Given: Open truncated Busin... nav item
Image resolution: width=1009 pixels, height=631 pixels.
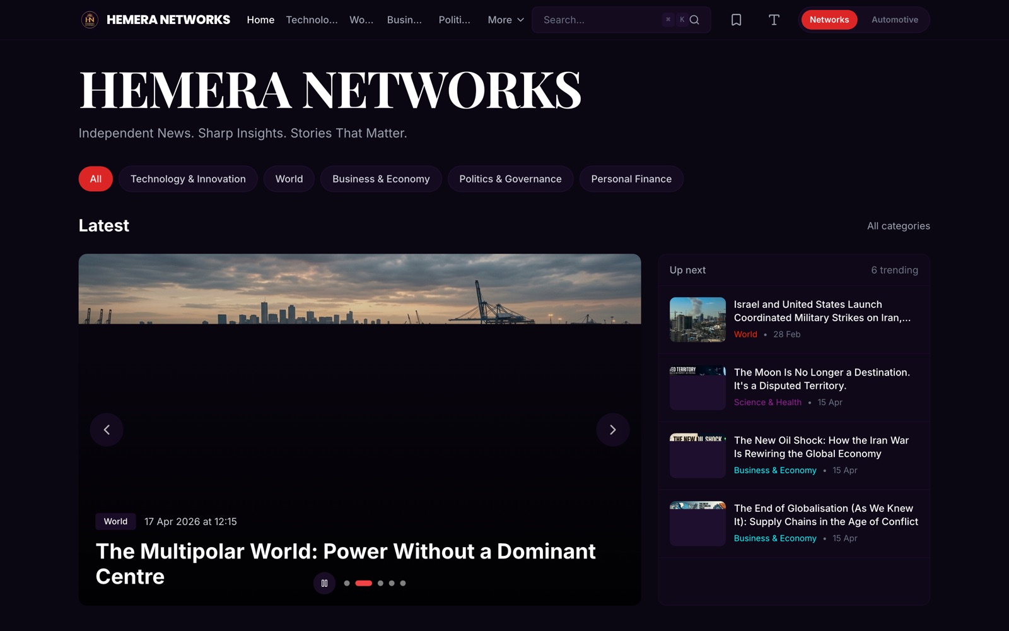Looking at the screenshot, I should pos(404,20).
